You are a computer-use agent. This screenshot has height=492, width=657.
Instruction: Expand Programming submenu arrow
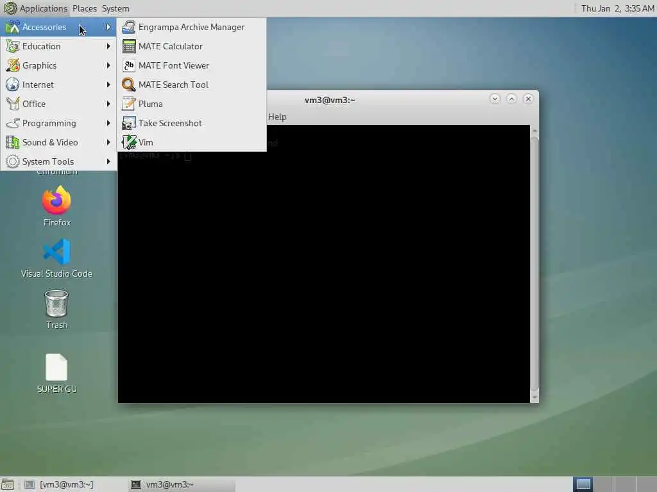[x=108, y=124]
